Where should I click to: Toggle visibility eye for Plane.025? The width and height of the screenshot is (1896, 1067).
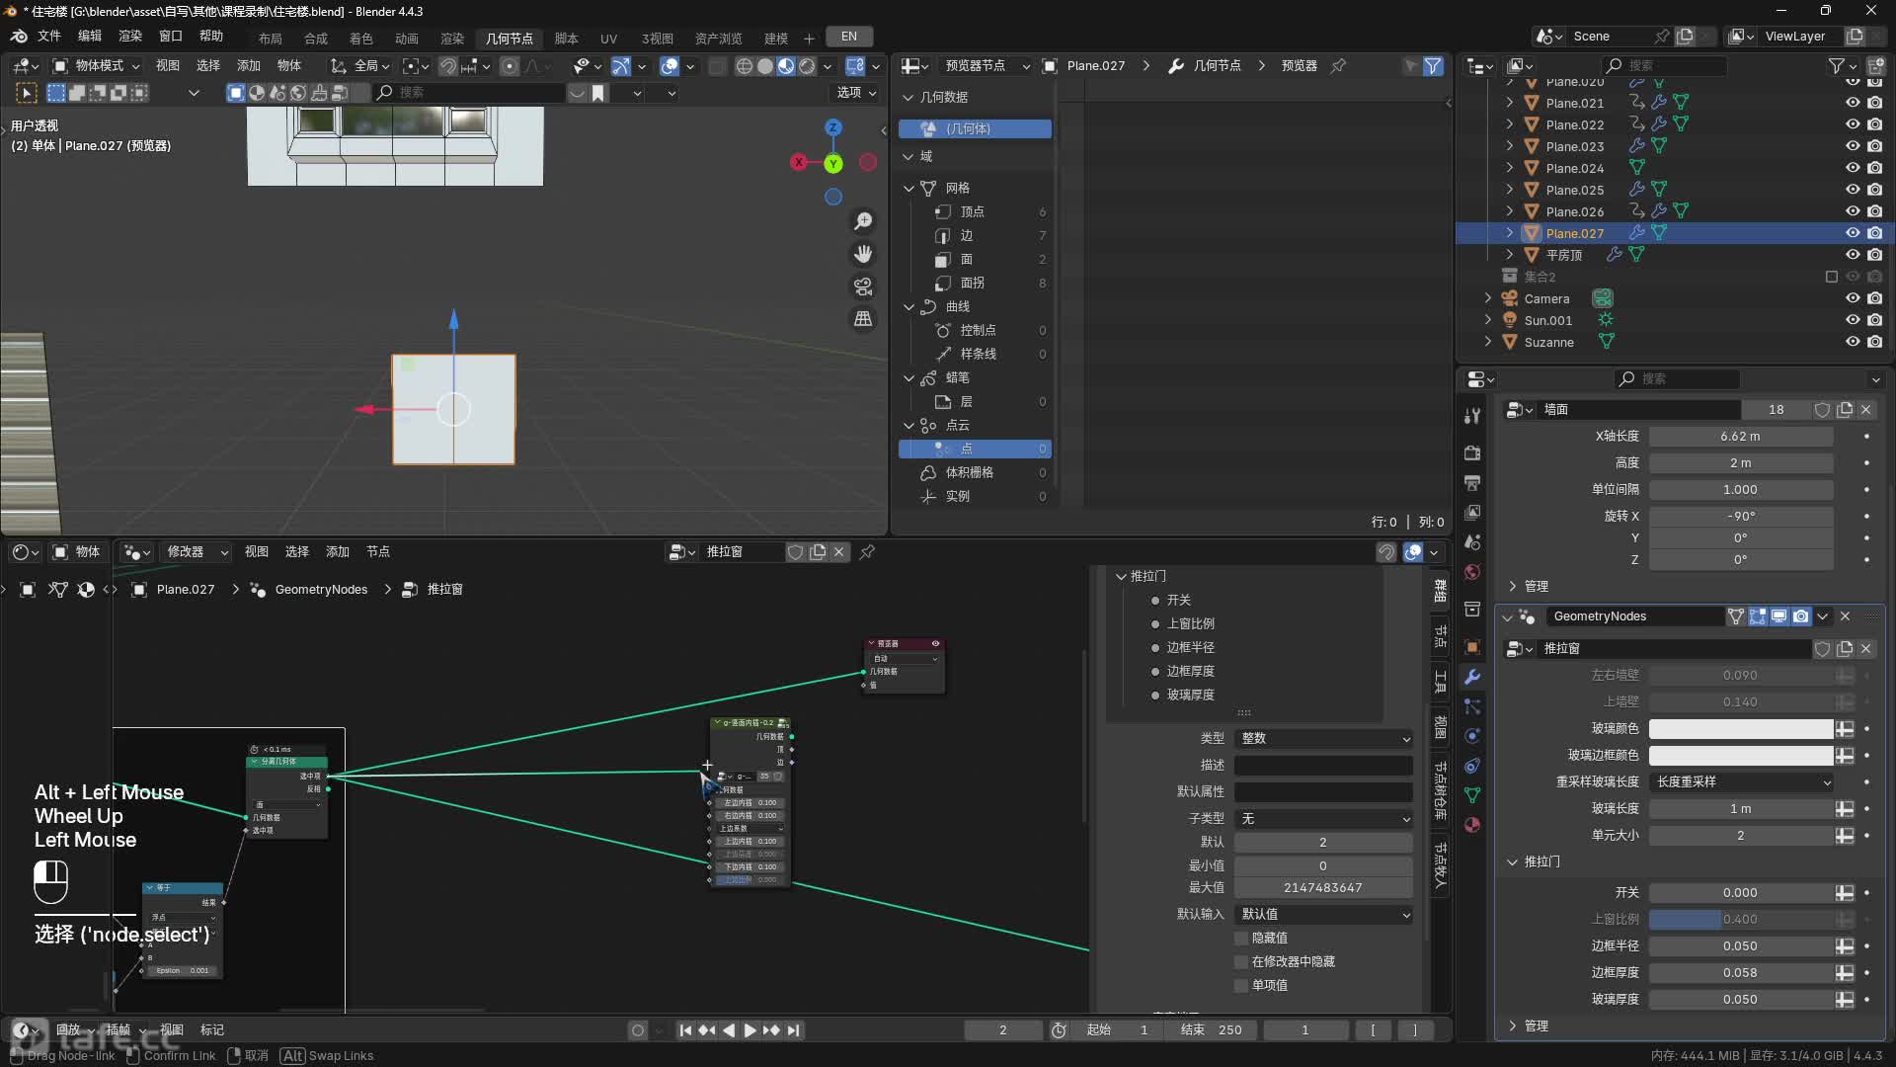pos(1853,190)
